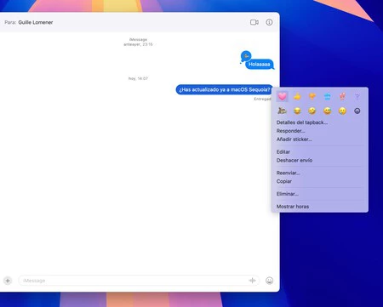Select Deshacer envío
383x307 pixels.
click(294, 161)
